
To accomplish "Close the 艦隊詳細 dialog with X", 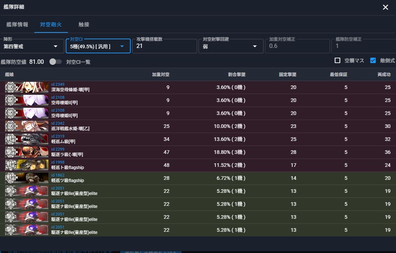I will [x=385, y=7].
